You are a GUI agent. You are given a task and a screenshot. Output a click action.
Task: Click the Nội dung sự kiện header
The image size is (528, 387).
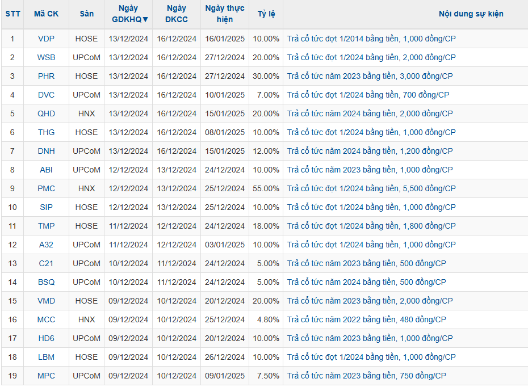[x=471, y=14]
